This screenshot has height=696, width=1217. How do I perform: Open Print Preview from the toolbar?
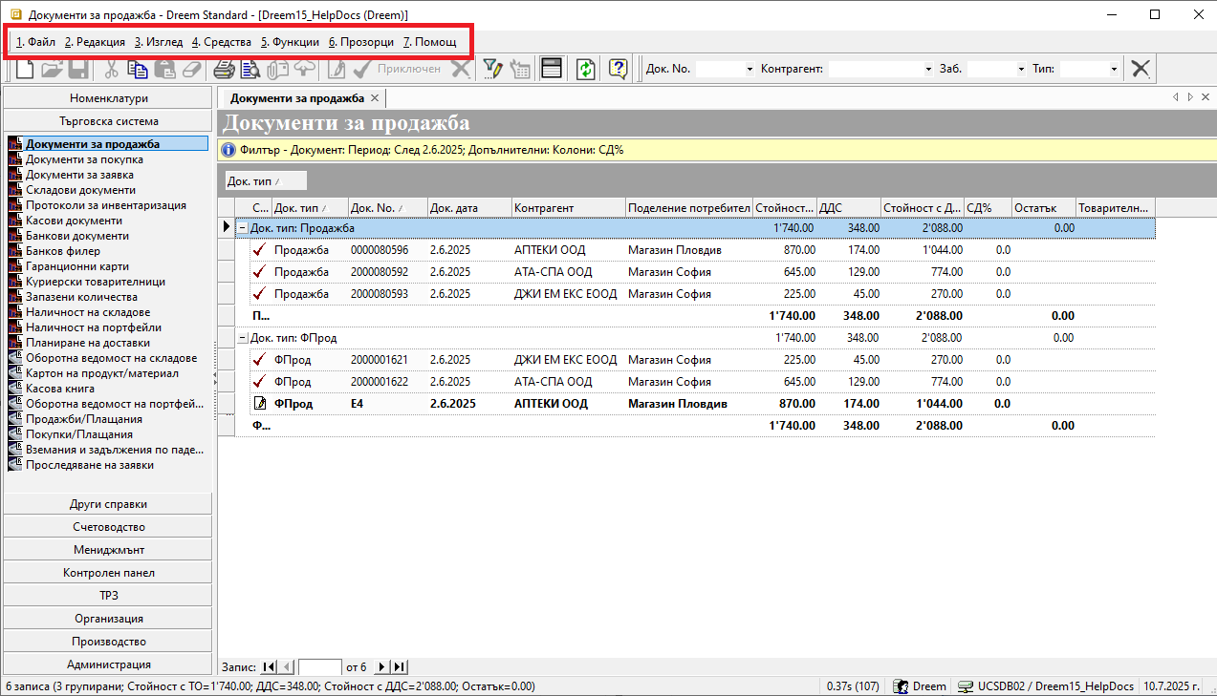click(250, 69)
